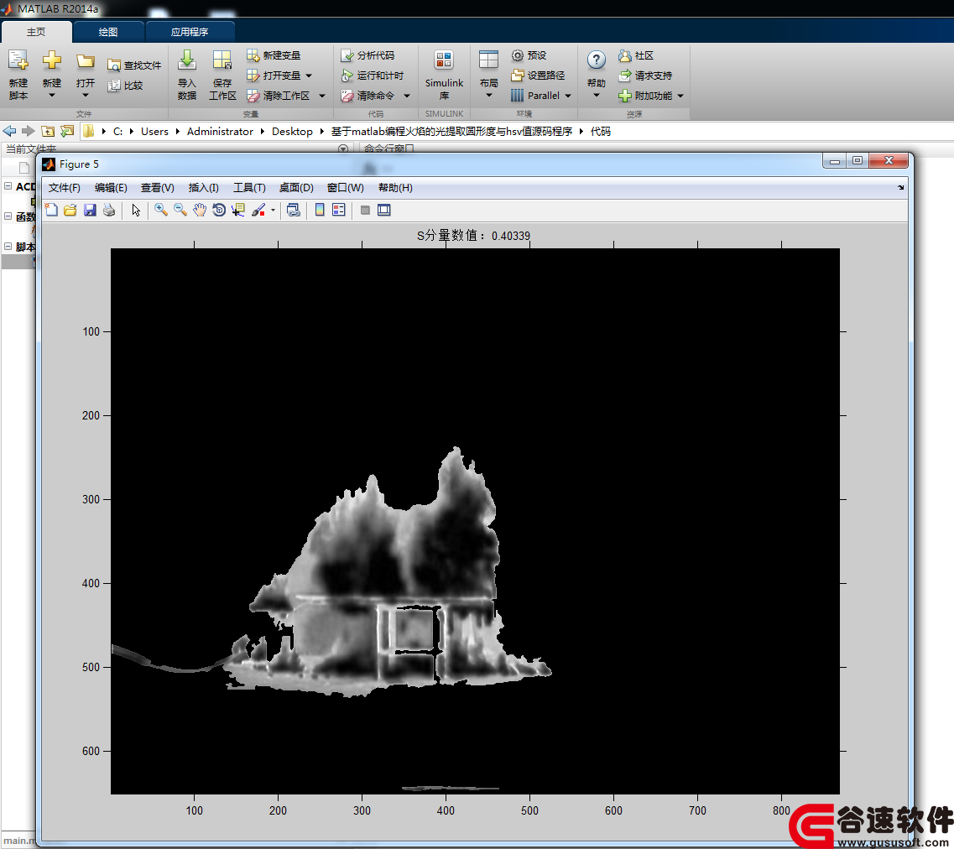The height and width of the screenshot is (849, 954).
Task: Switch to the Plots (绘图) tab
Action: point(108,32)
